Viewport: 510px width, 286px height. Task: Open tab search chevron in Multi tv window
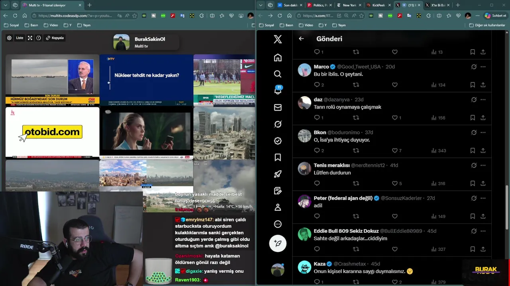5,5
